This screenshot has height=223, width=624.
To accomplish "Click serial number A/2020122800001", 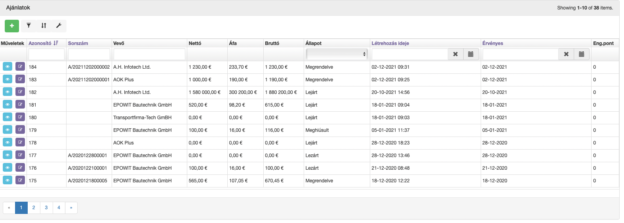I will pyautogui.click(x=88, y=156).
